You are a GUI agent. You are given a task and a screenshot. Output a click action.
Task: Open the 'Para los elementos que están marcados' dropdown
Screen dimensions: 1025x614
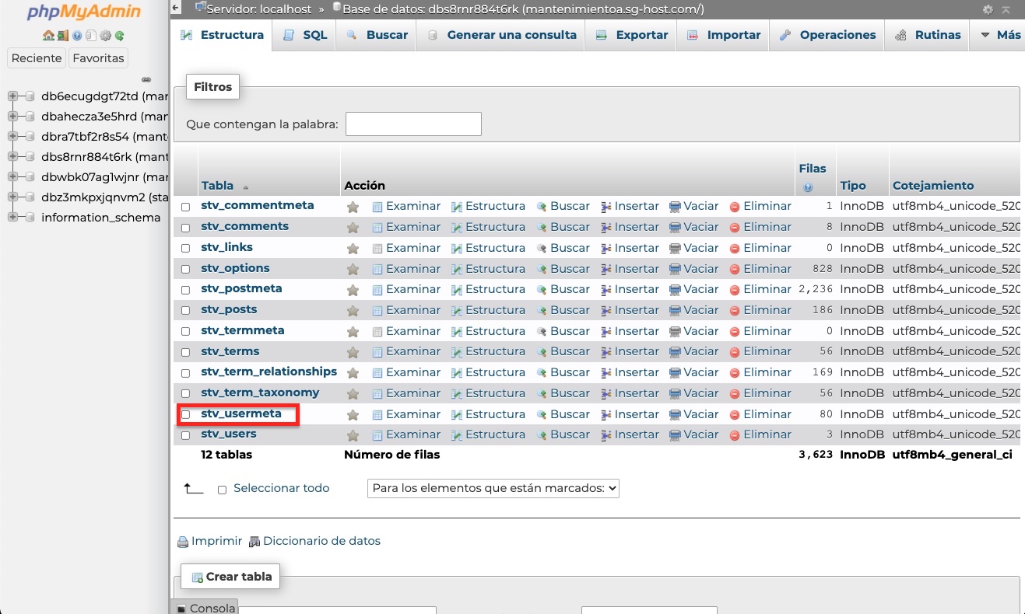(x=493, y=488)
